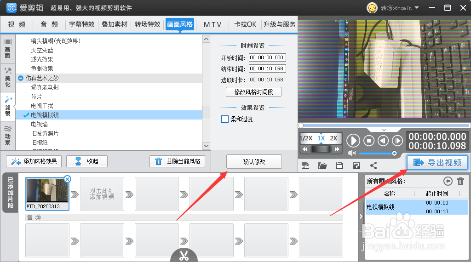
Task: Select the 滤镜 sidebar category
Action: coord(7,106)
